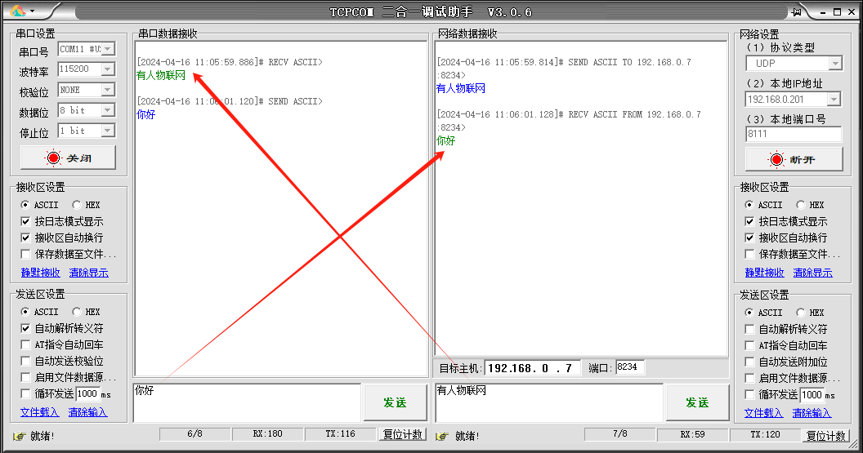Toggle network 保存数据至文件 checkbox

[749, 254]
